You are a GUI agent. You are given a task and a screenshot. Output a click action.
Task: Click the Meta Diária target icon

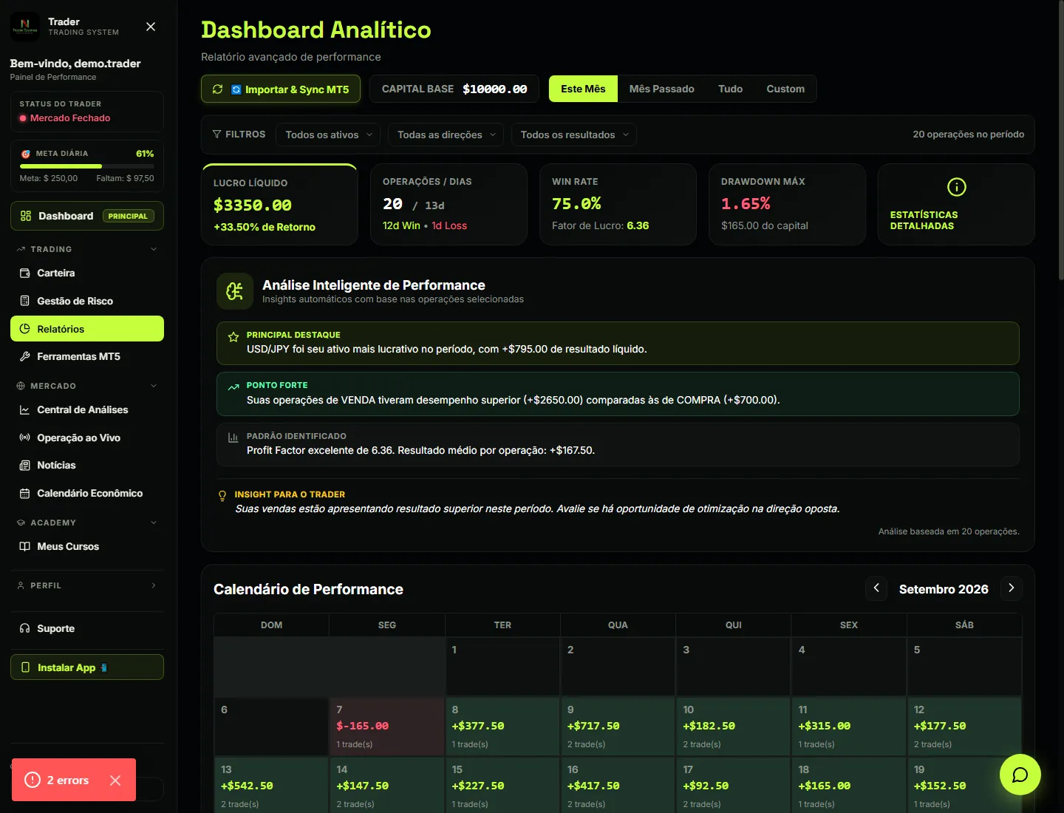point(26,154)
